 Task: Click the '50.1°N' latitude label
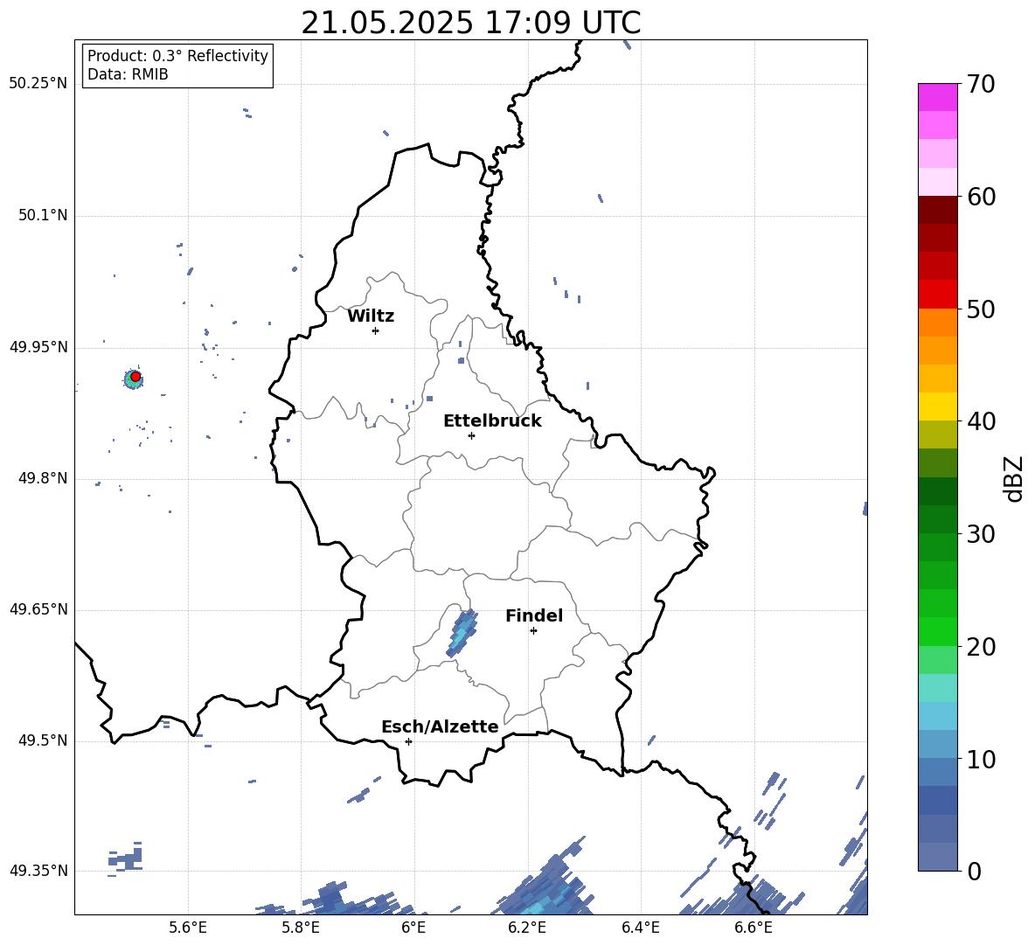[43, 215]
